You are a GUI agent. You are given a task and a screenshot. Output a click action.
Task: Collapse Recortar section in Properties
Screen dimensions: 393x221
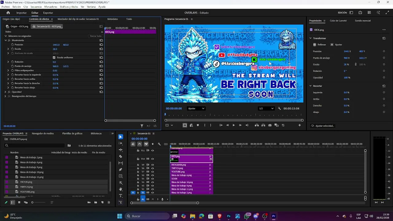[x=310, y=86]
